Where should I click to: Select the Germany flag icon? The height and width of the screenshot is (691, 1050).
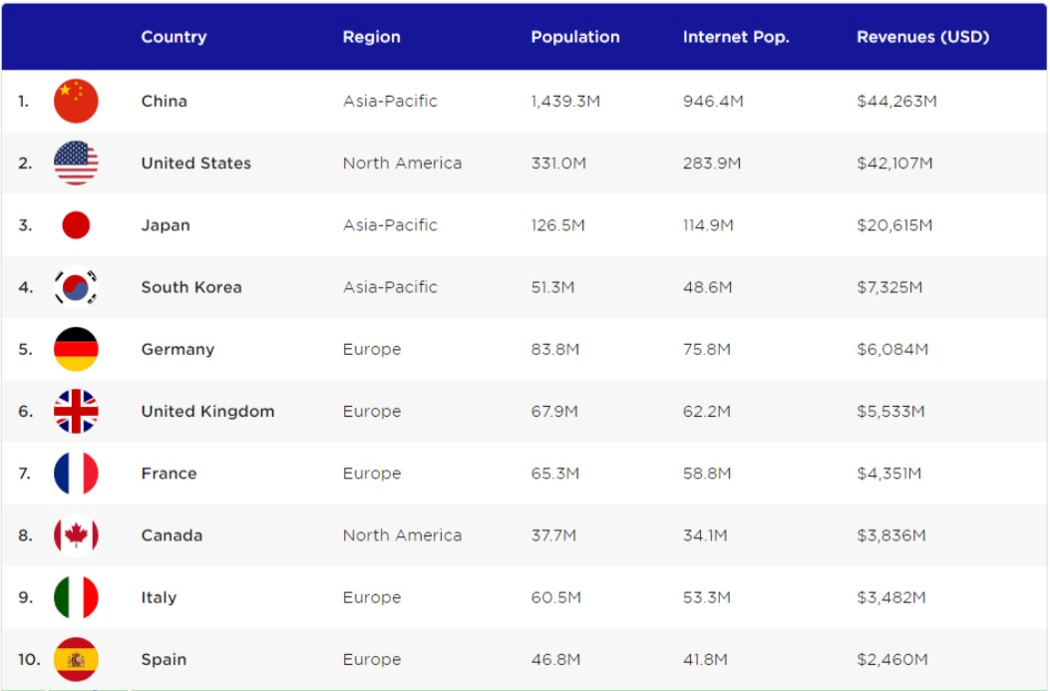point(76,349)
